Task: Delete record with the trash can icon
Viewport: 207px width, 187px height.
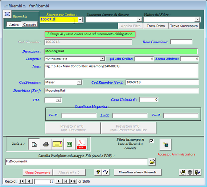Action: tap(190, 172)
